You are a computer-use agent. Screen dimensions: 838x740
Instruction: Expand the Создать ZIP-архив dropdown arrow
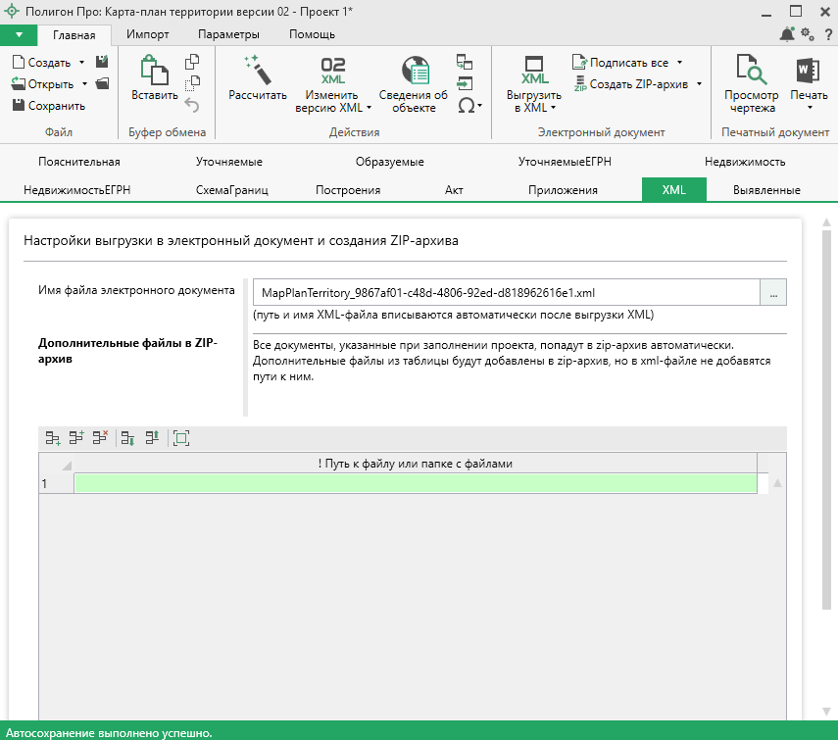pyautogui.click(x=699, y=84)
